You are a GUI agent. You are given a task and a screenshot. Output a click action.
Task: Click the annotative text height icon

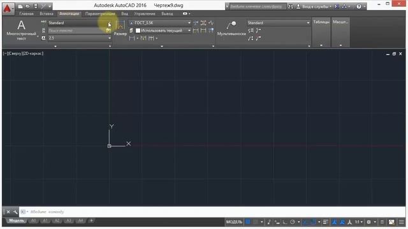pos(43,38)
